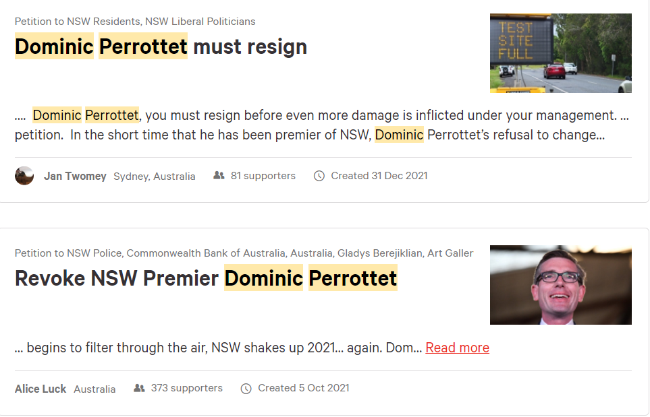Click the first petition's description excerpt
The height and width of the screenshot is (417, 650).
coord(322,125)
